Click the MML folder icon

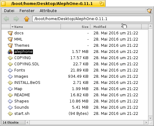(10, 39)
